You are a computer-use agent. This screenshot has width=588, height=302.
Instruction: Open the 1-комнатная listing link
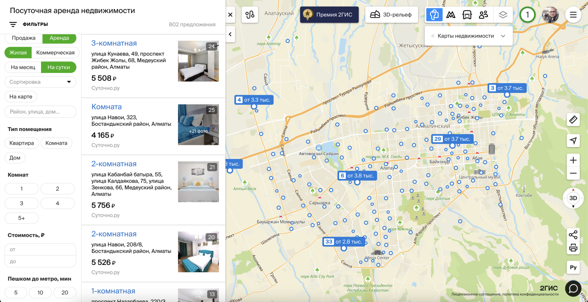point(113,291)
